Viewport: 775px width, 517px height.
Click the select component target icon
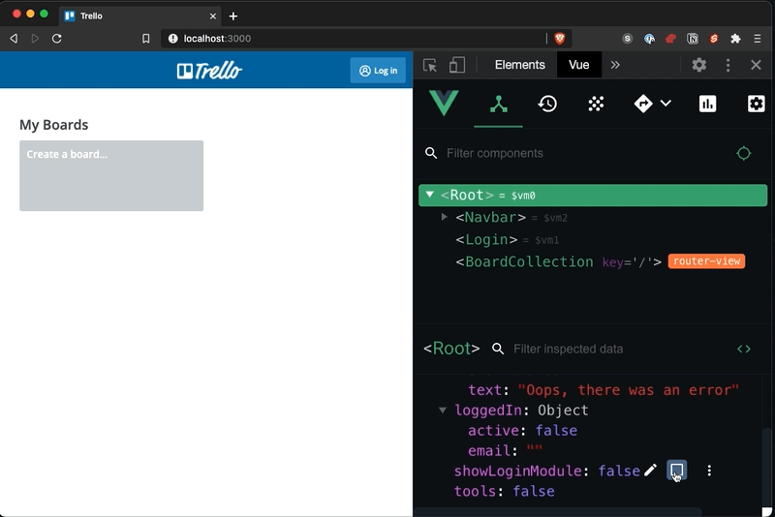[x=743, y=153]
